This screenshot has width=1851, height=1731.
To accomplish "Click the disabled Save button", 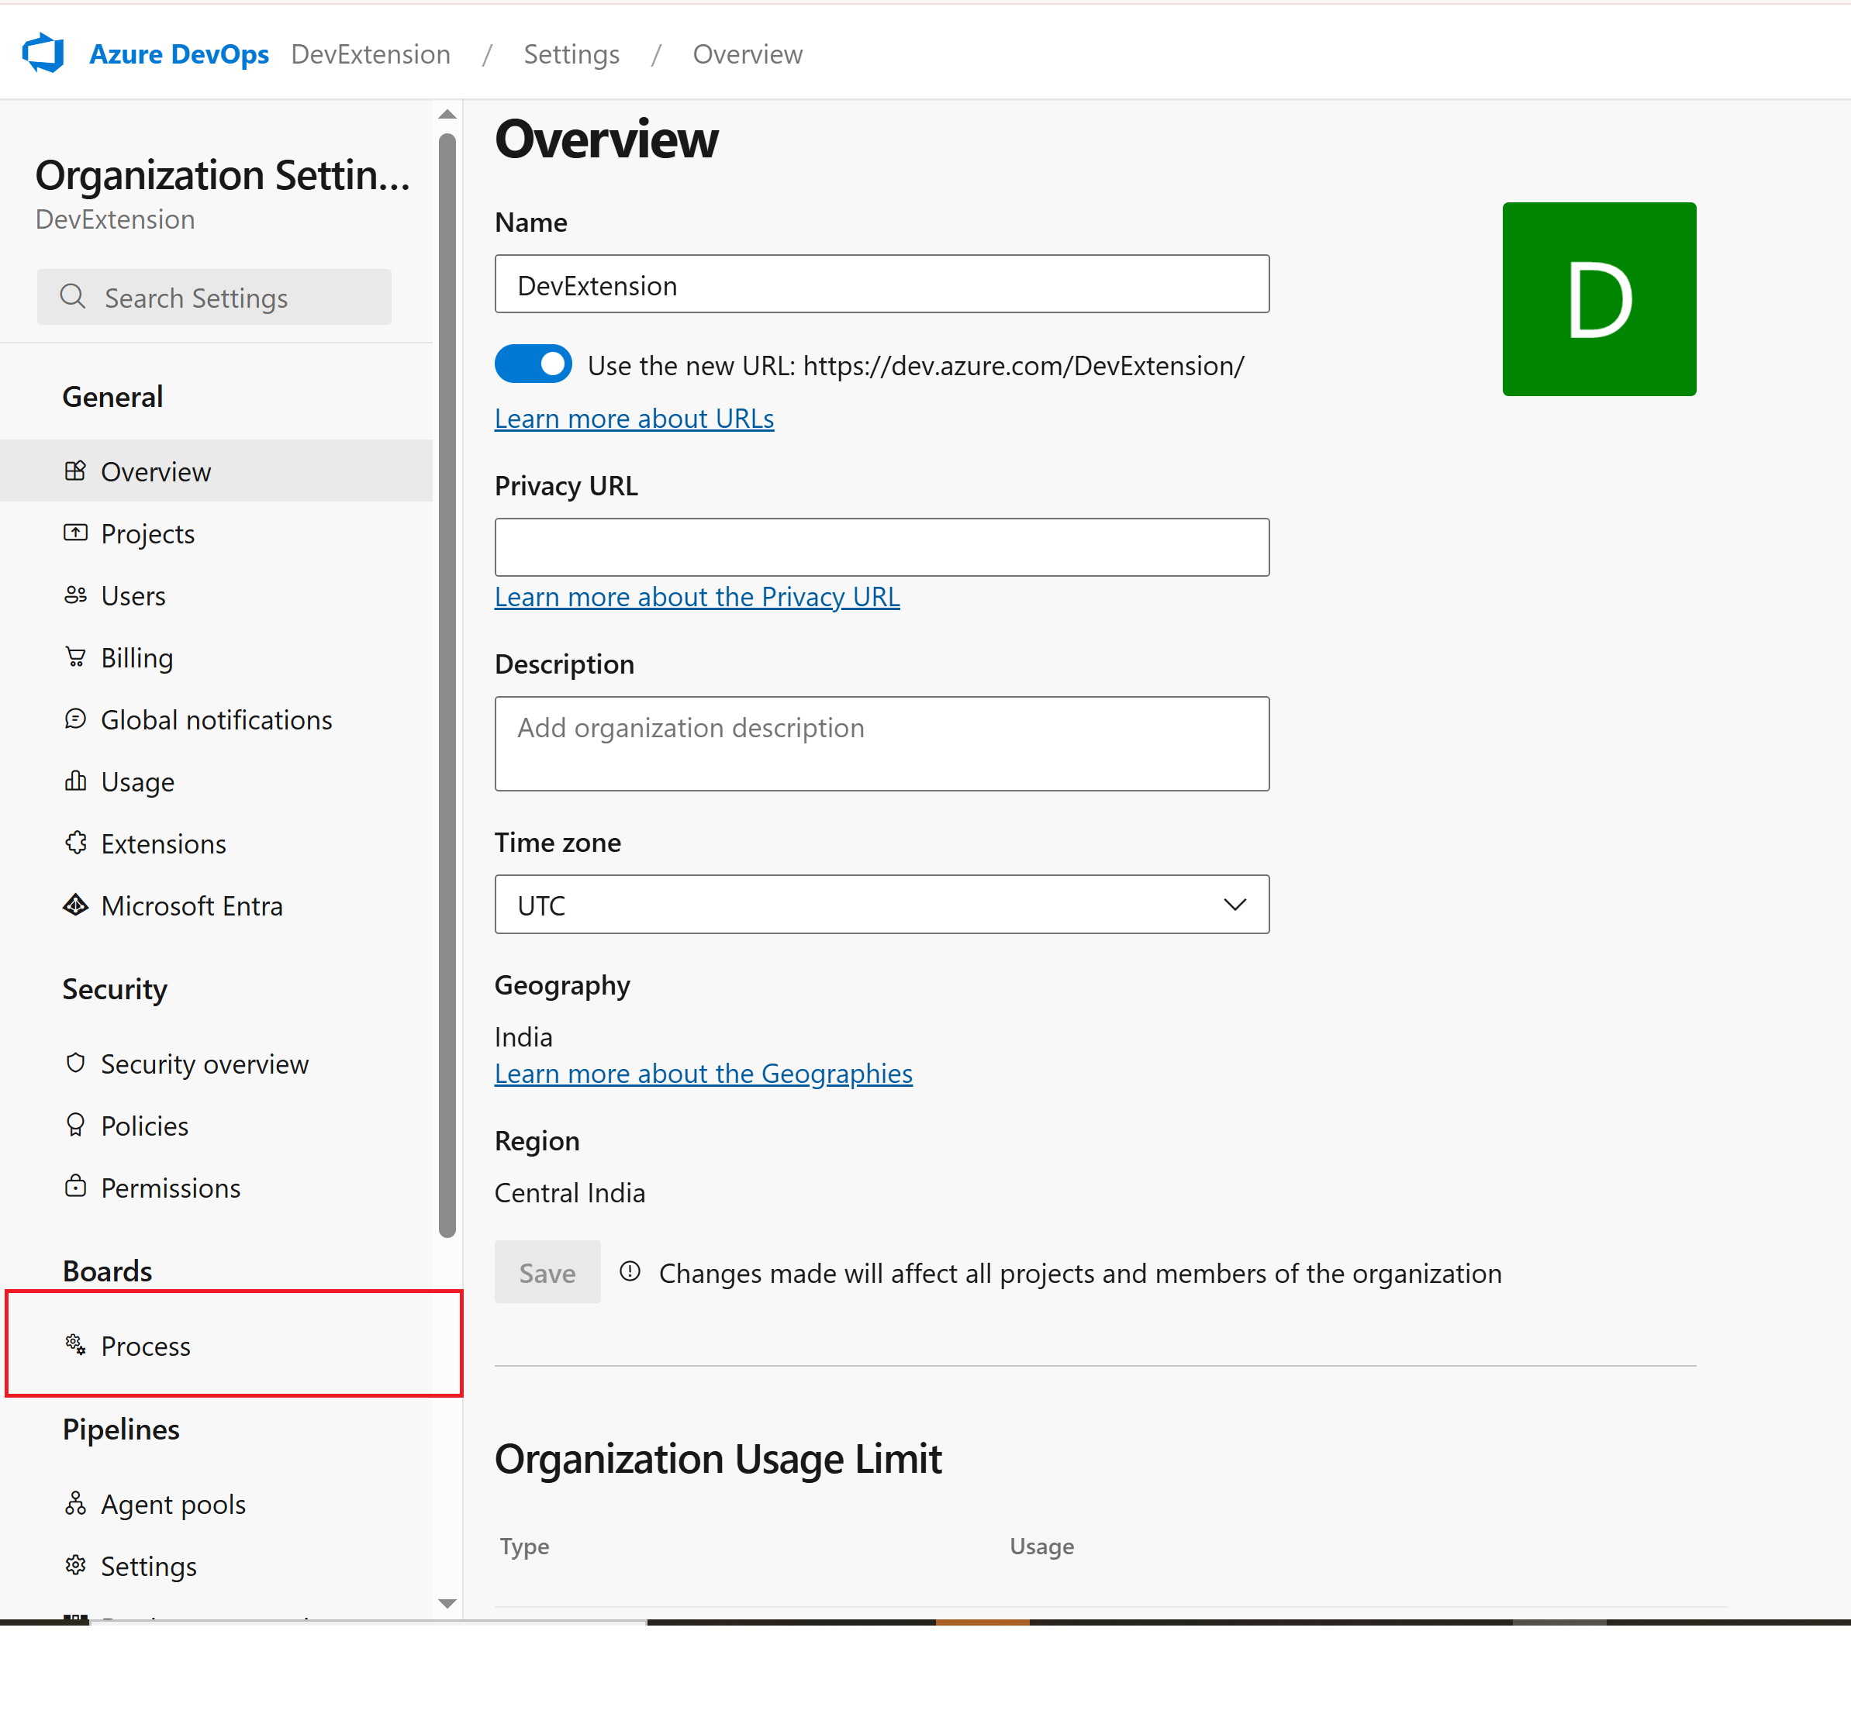I will (x=547, y=1272).
